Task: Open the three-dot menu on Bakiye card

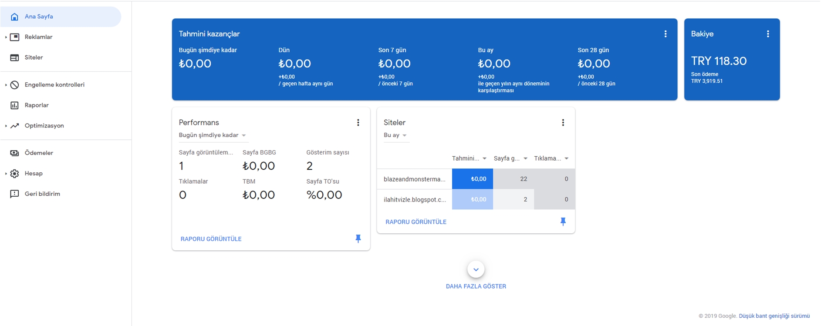Action: 768,34
